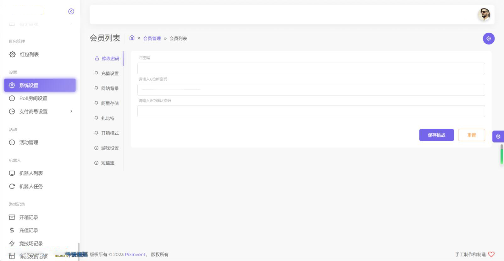Click the bell icon beside 阿里存储
Screen dimensions: 504x261
click(x=96, y=103)
